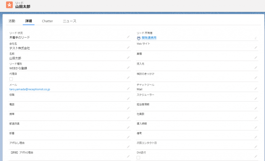The width and height of the screenshot is (265, 161).
Task: Edit 社員数 using pencil icon
Action: coord(256,118)
